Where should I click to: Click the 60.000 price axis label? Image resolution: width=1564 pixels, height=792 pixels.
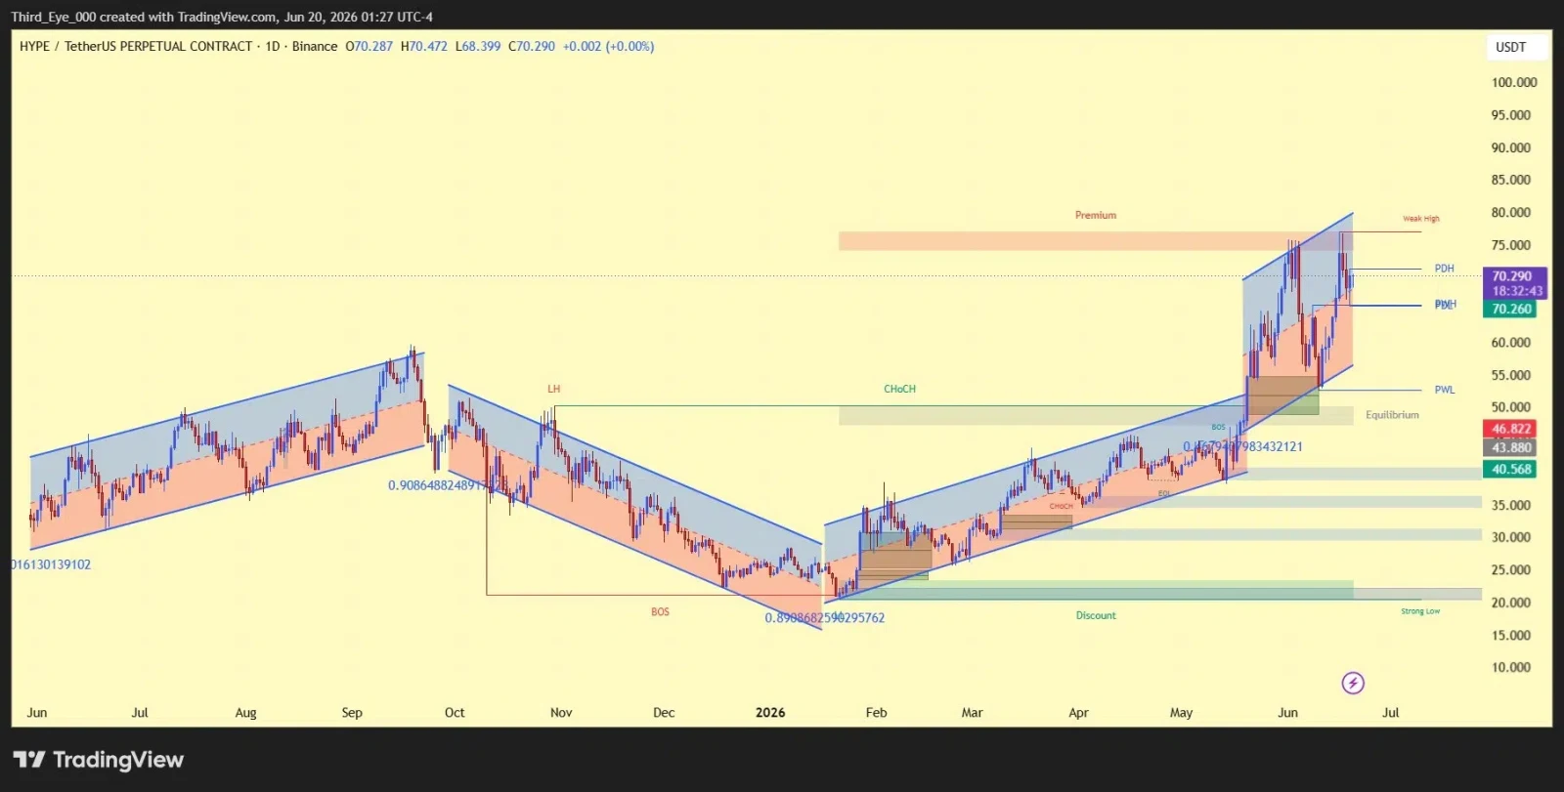tap(1510, 343)
